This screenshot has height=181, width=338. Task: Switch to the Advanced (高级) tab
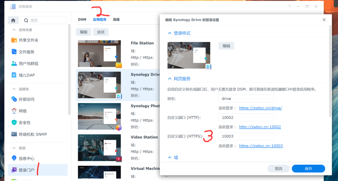tap(116, 19)
